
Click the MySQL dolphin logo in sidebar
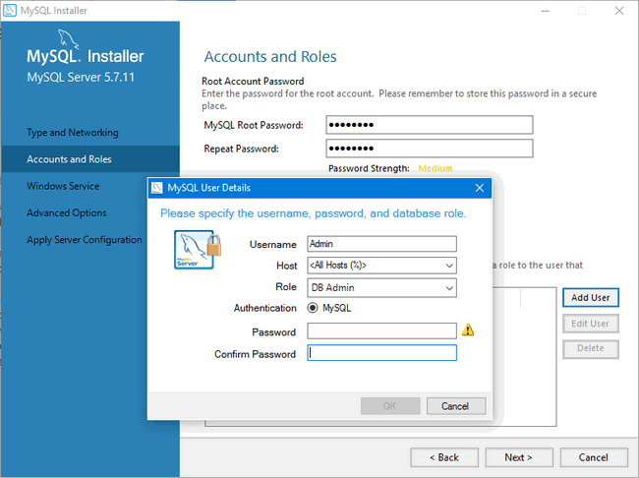(x=65, y=40)
